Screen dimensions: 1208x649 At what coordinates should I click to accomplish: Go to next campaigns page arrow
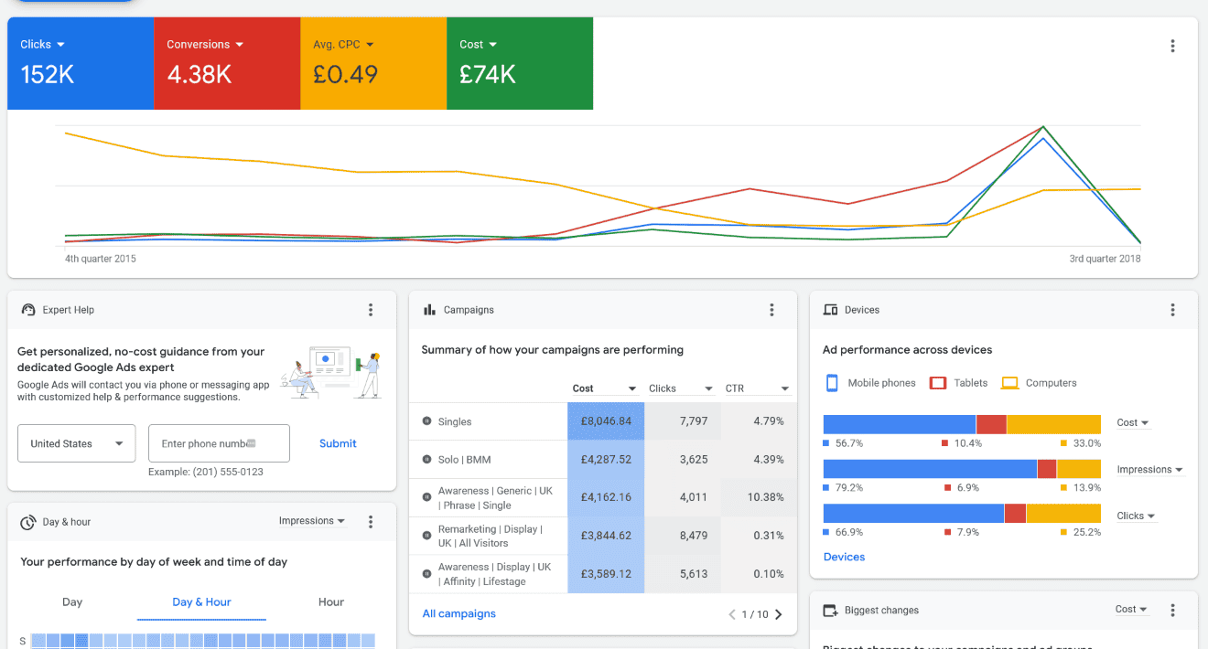[x=779, y=614]
